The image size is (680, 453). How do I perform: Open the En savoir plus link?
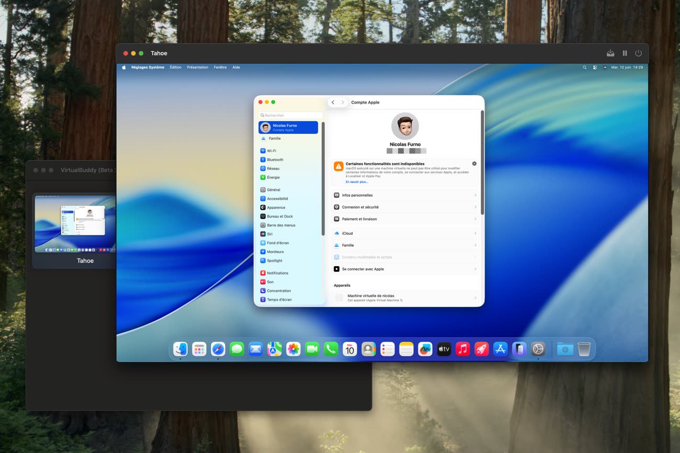[357, 182]
